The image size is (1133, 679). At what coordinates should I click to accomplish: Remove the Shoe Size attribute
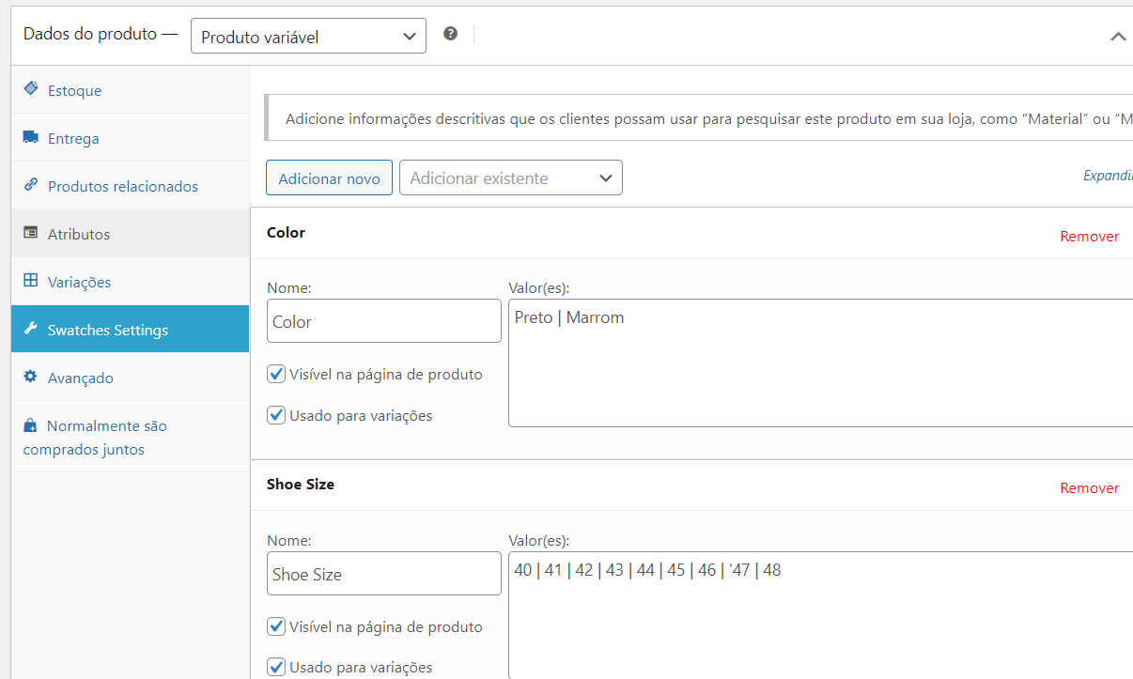point(1089,488)
